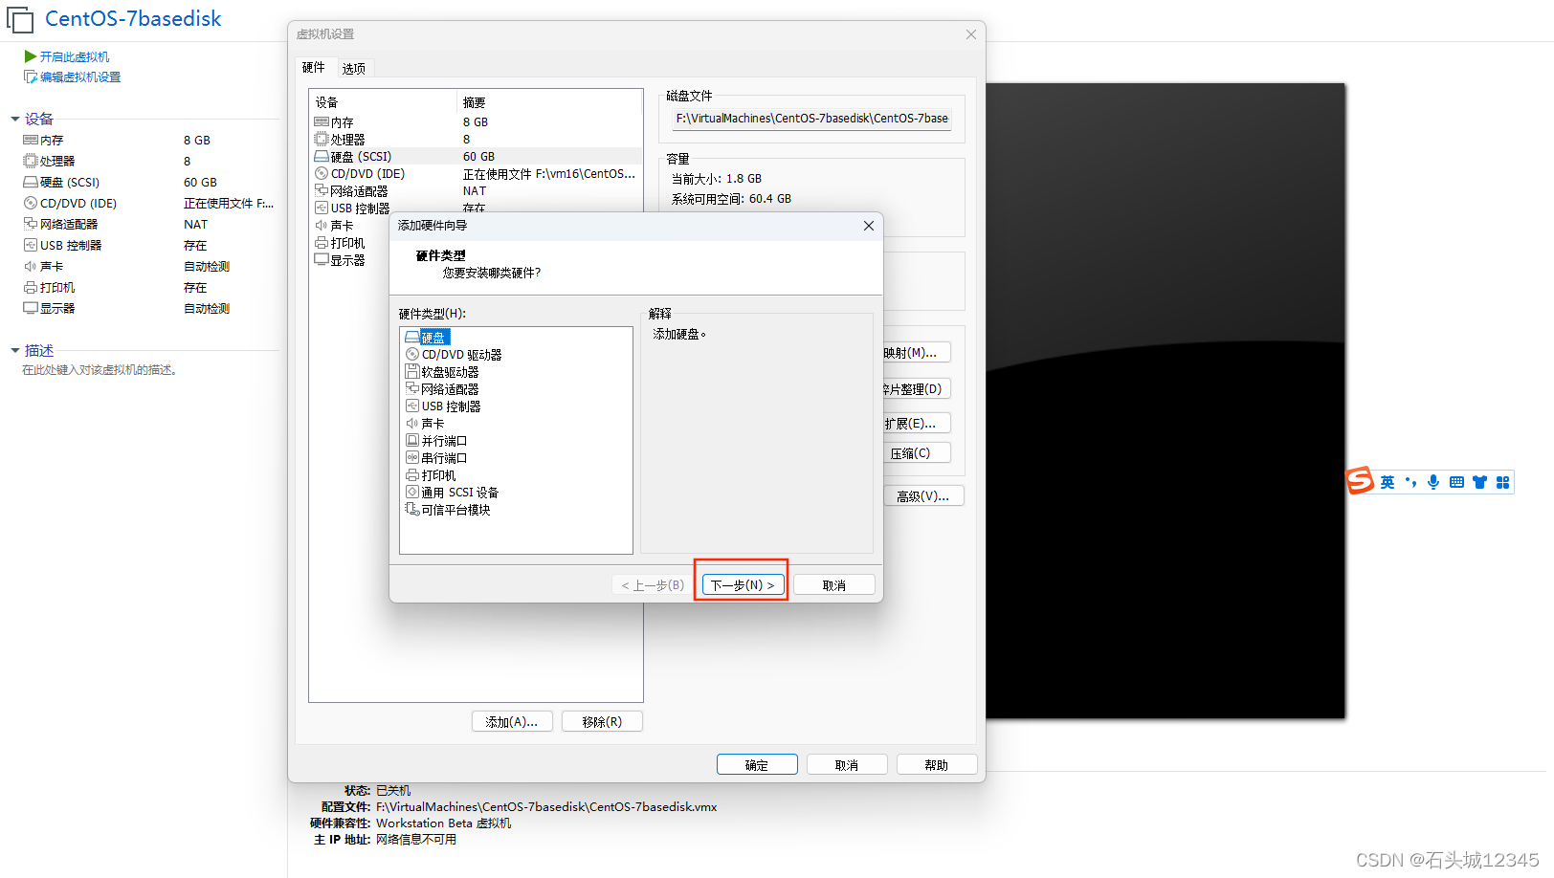
Task: Click 添加(A)... button in settings
Action: coord(512,721)
